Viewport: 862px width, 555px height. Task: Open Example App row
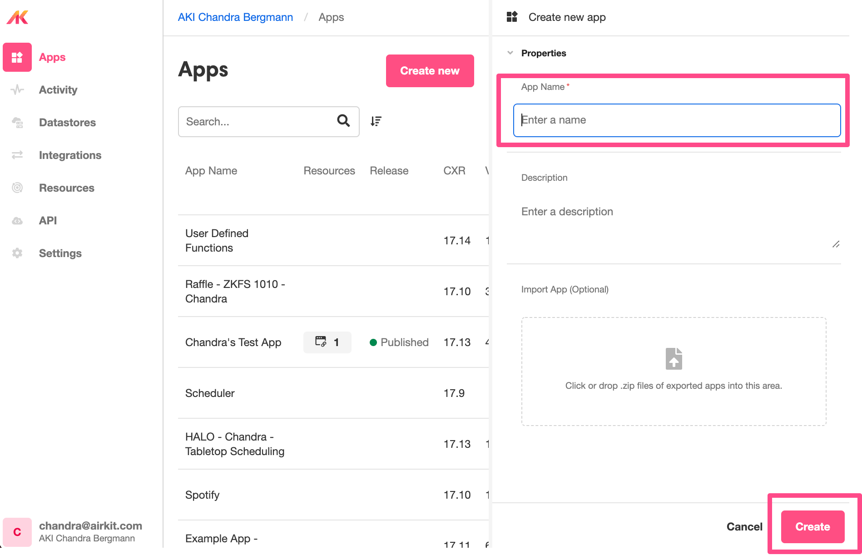[x=333, y=535]
